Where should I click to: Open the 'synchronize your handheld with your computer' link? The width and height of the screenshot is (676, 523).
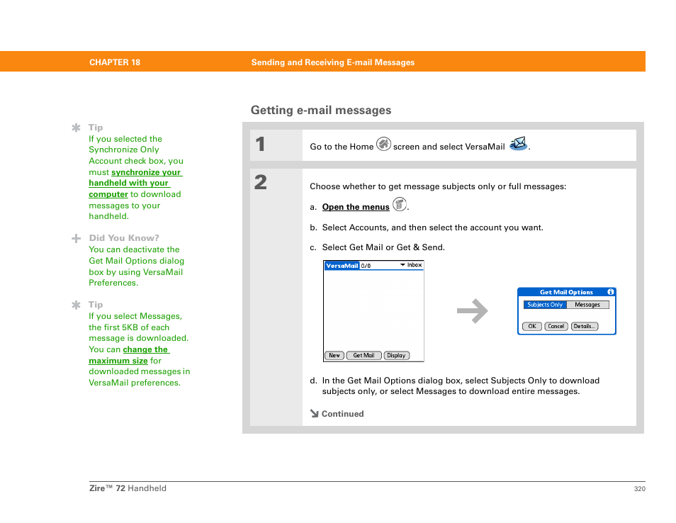pyautogui.click(x=135, y=184)
